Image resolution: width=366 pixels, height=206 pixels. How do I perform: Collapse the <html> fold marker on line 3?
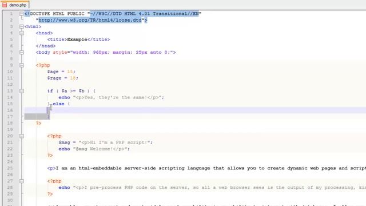(22, 27)
